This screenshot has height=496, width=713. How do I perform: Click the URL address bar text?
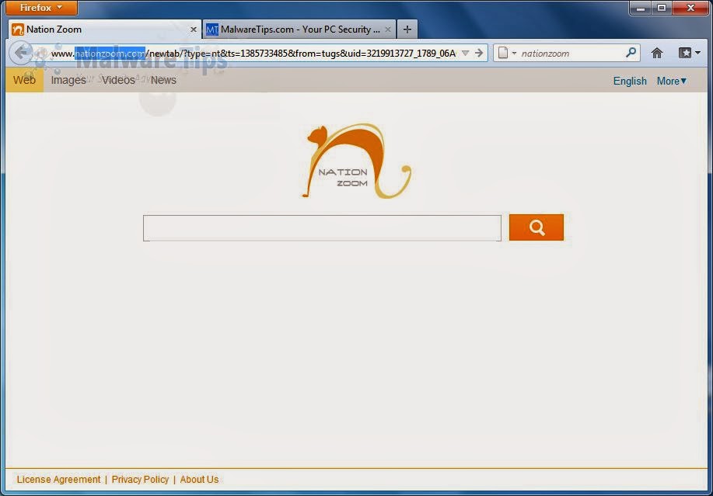(x=253, y=54)
